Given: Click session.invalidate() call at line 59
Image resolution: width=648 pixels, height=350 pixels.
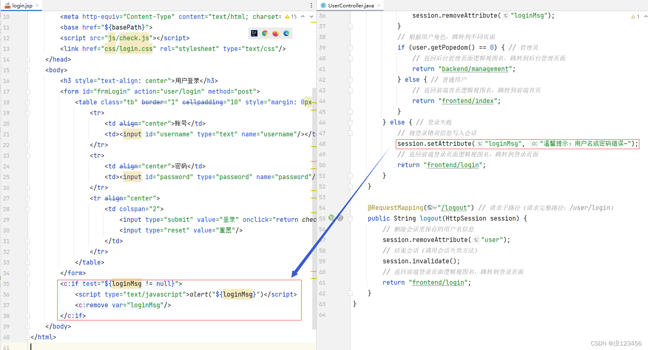Looking at the screenshot, I should [421, 261].
